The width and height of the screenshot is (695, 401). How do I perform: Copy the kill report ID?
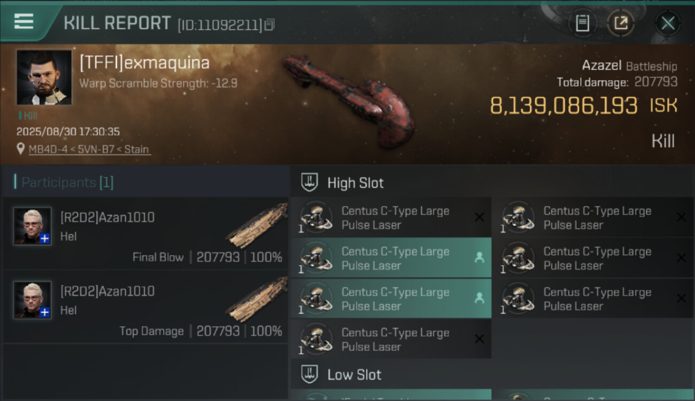tap(269, 24)
